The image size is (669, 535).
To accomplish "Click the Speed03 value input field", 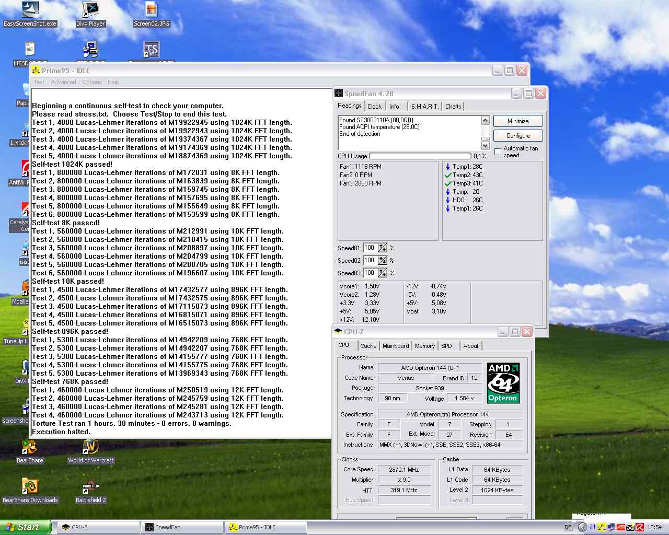I will [x=370, y=273].
